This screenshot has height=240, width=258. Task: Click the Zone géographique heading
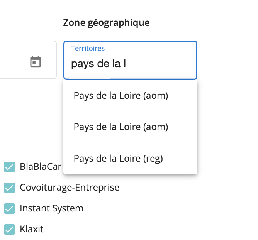tap(106, 23)
